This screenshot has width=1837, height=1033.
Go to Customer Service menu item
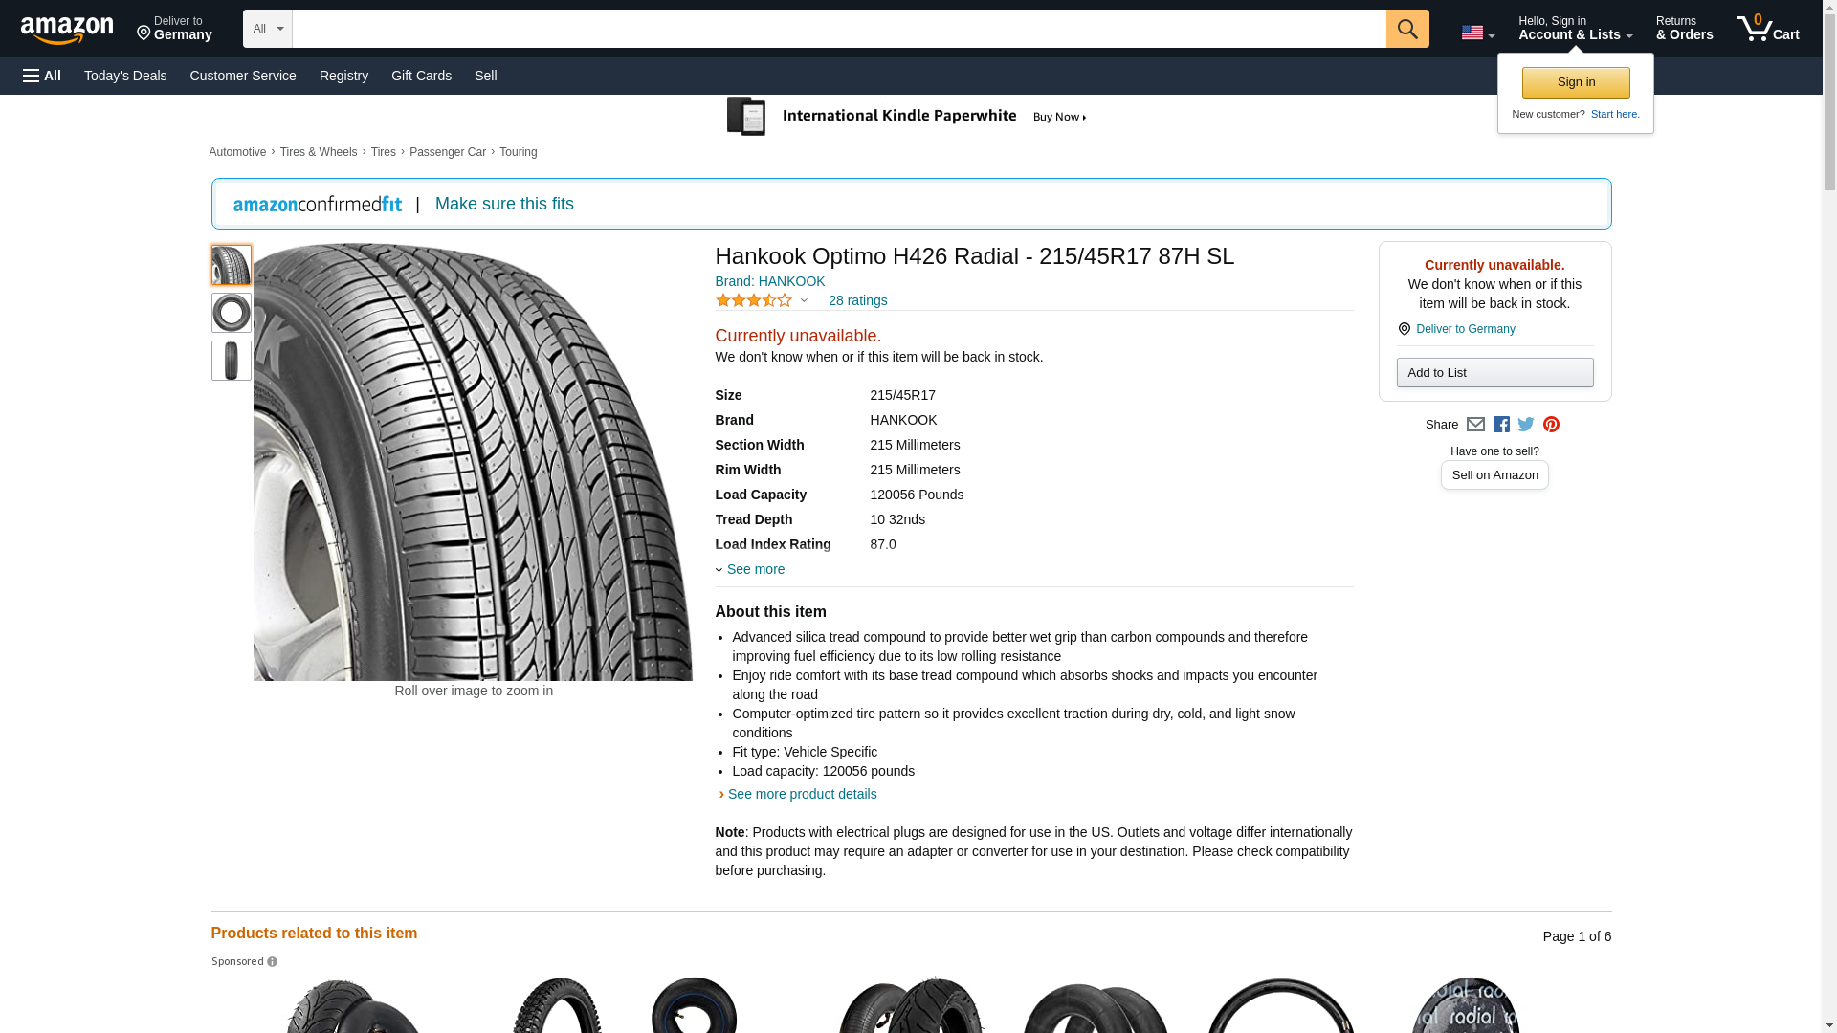243,76
